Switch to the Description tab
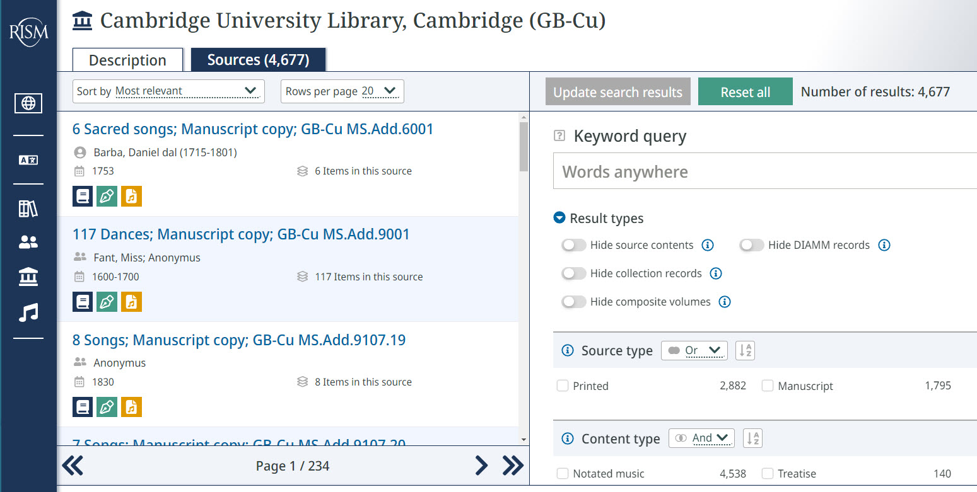977x492 pixels. 127,60
